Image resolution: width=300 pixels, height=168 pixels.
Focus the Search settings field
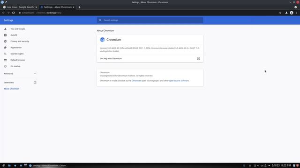coord(150,20)
